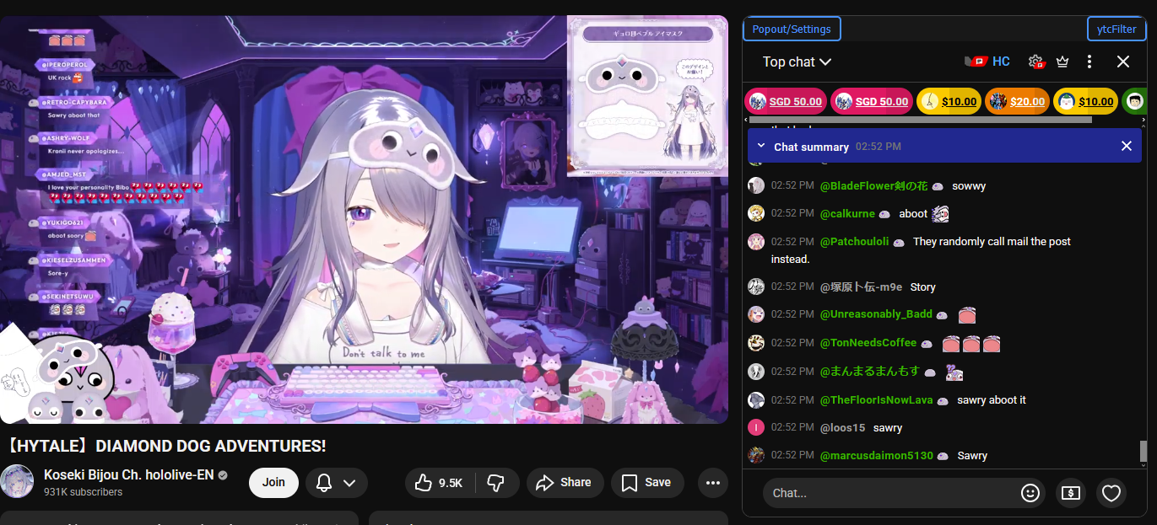Viewport: 1157px width, 525px height.
Task: Click @TonNeedsCoffee's chat avatar
Action: click(756, 343)
